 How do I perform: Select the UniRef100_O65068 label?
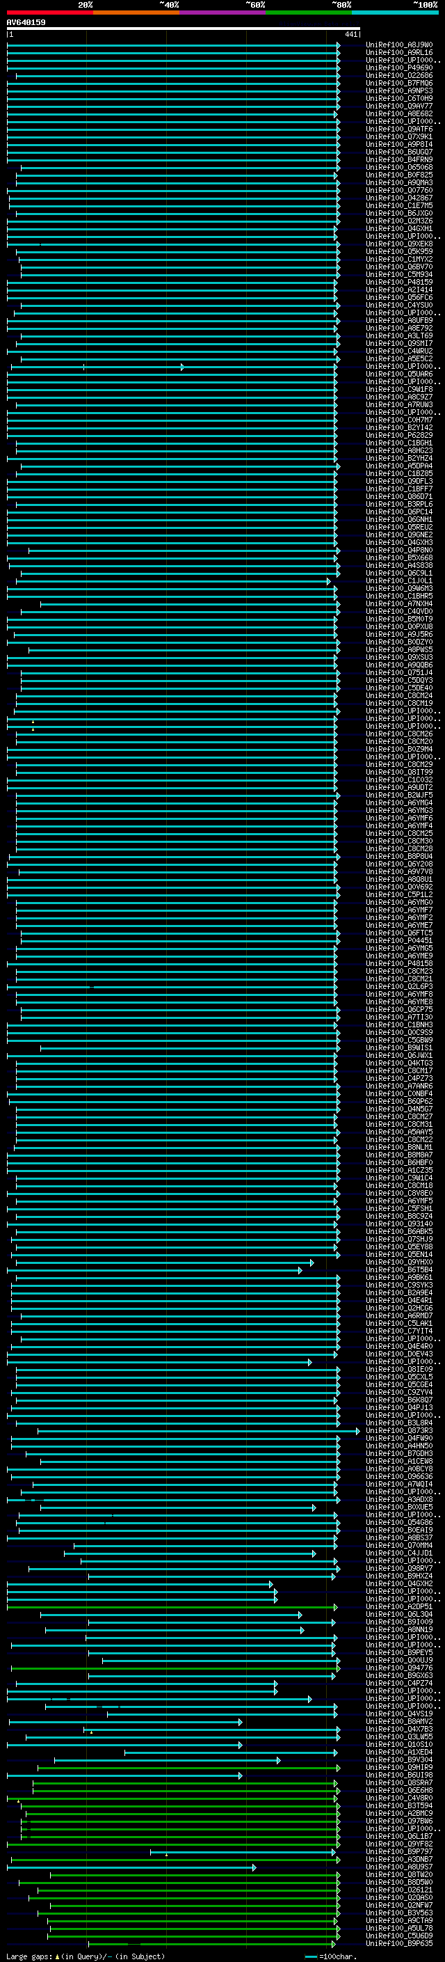399,167
